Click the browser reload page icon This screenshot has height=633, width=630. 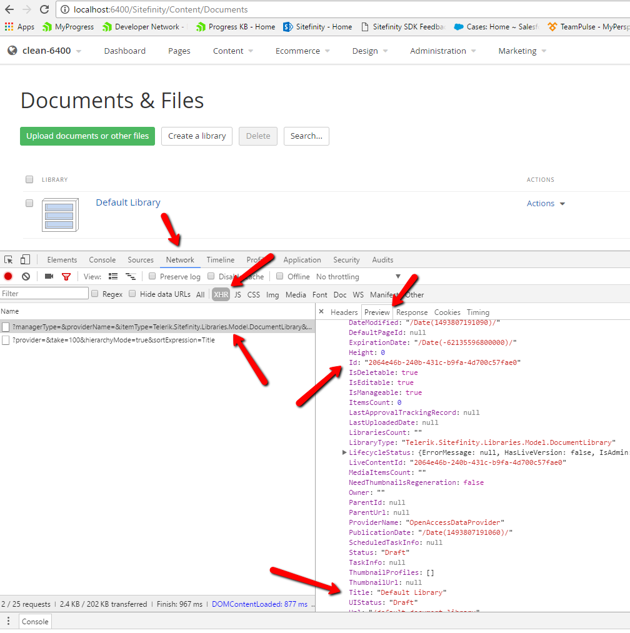43,9
